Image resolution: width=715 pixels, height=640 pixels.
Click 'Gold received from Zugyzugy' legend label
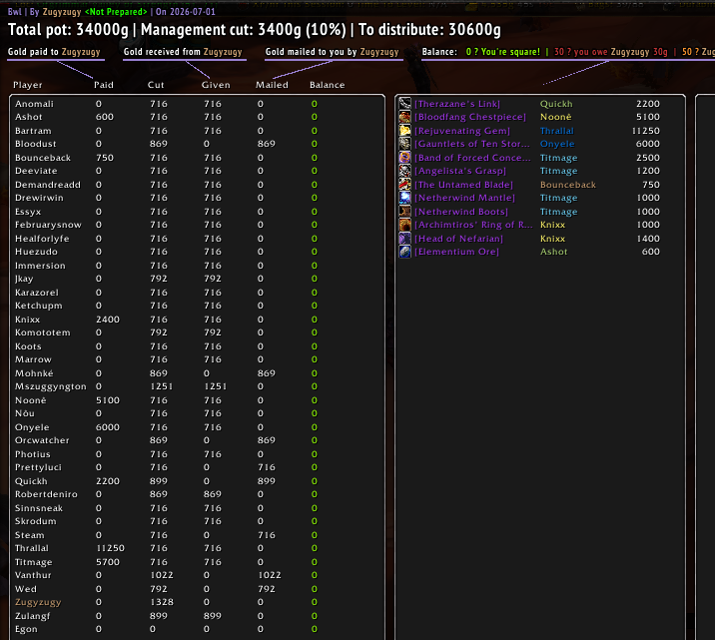(183, 52)
